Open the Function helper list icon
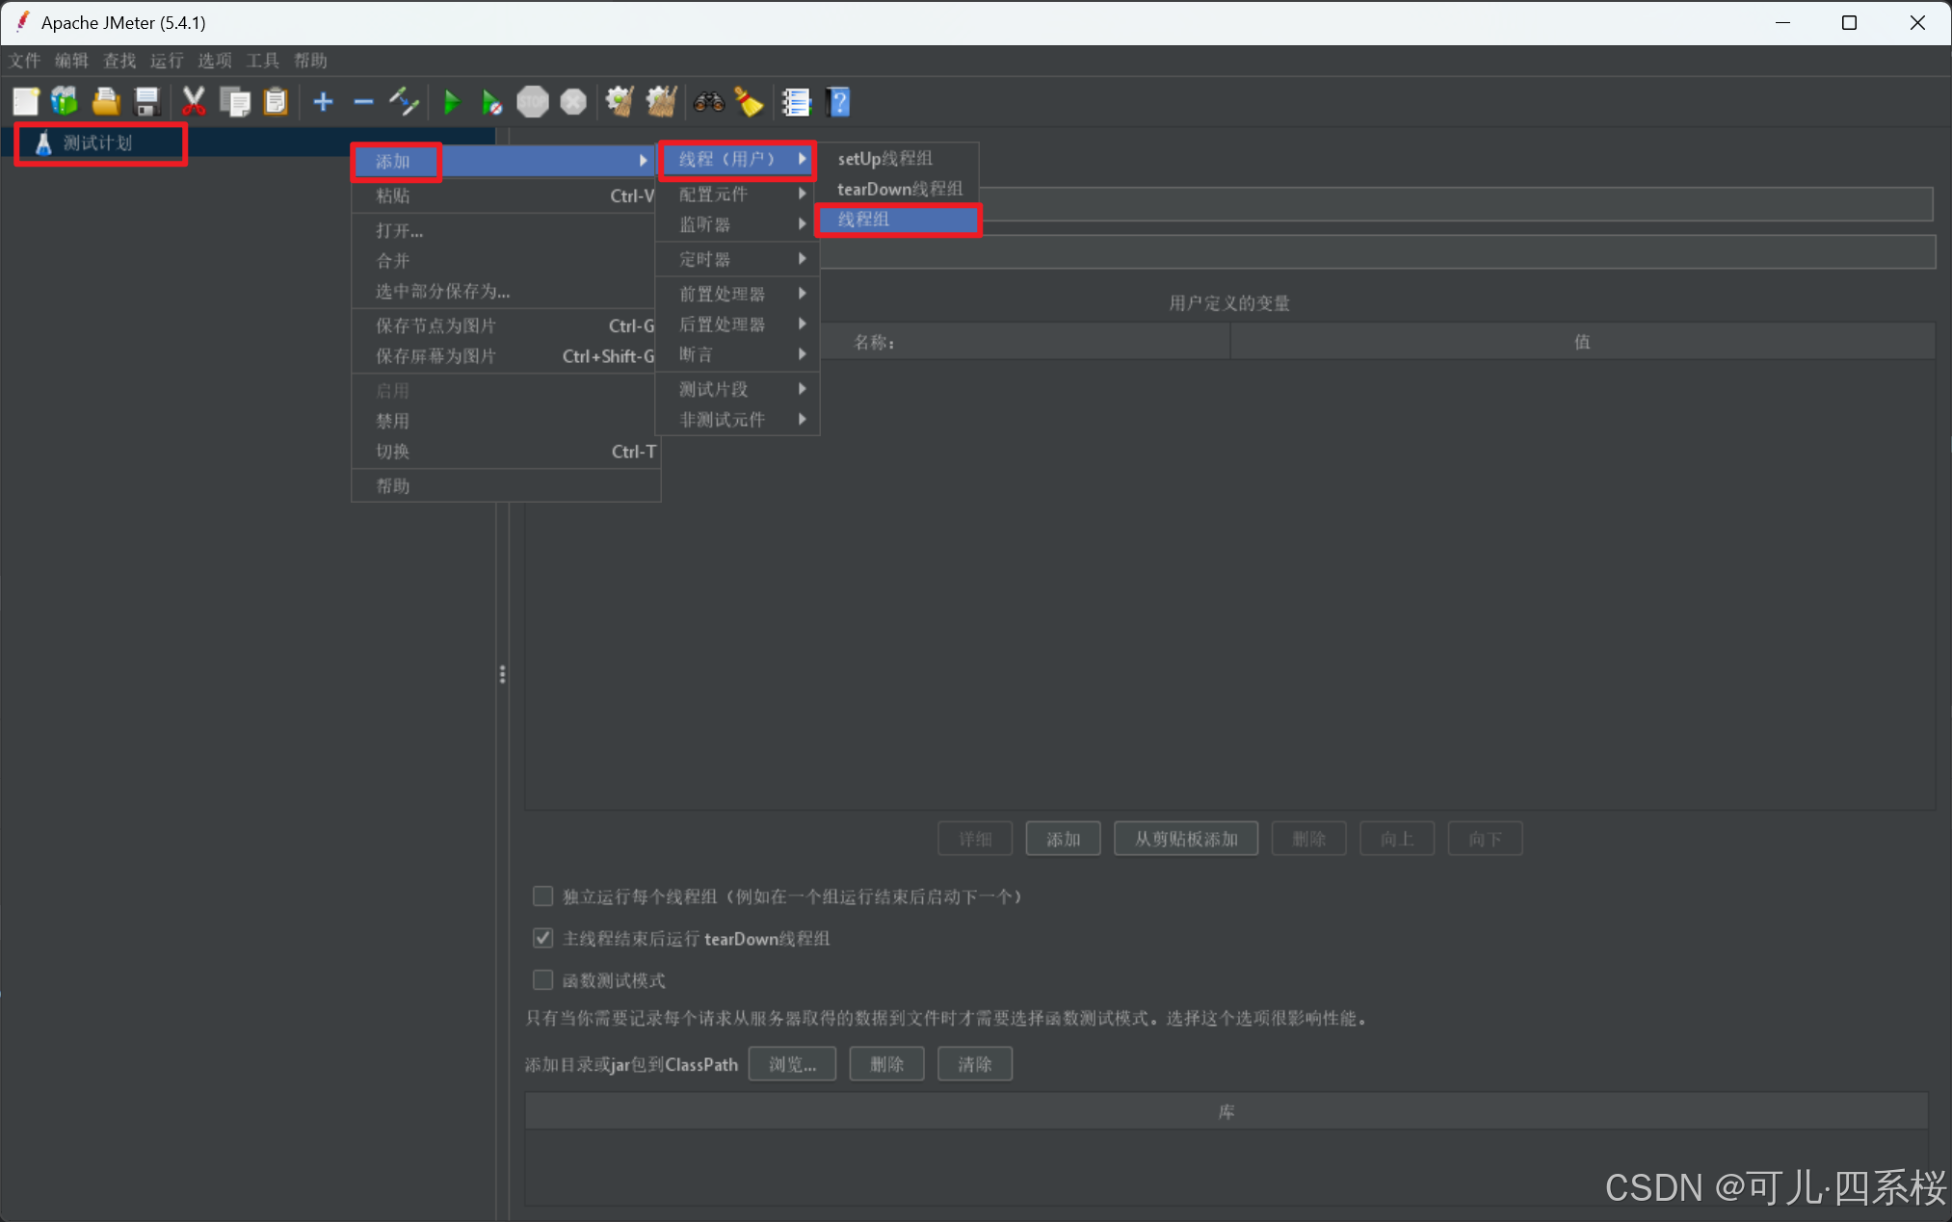Image resolution: width=1952 pixels, height=1222 pixels. (797, 102)
